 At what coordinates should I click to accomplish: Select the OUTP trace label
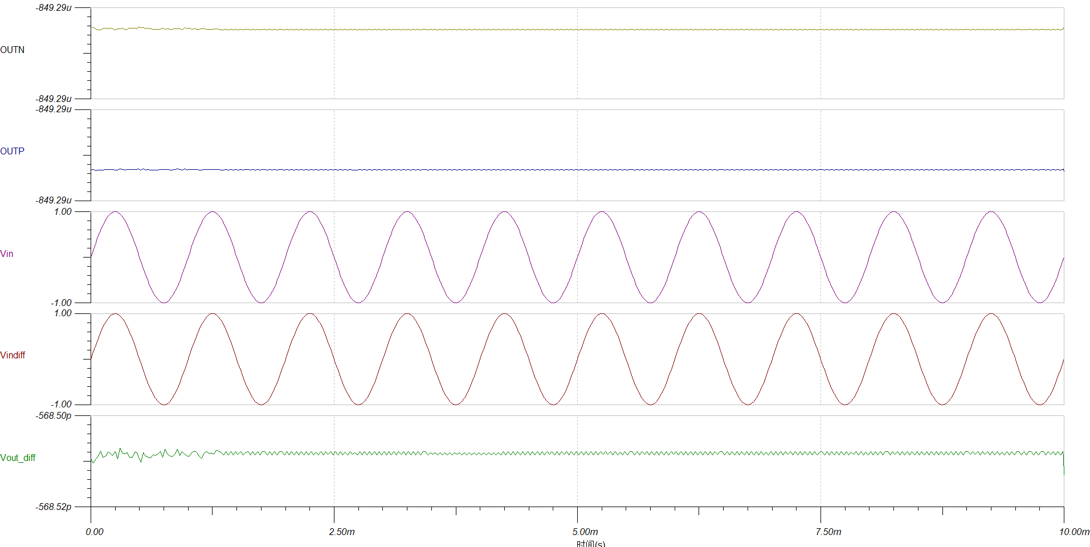pos(13,152)
